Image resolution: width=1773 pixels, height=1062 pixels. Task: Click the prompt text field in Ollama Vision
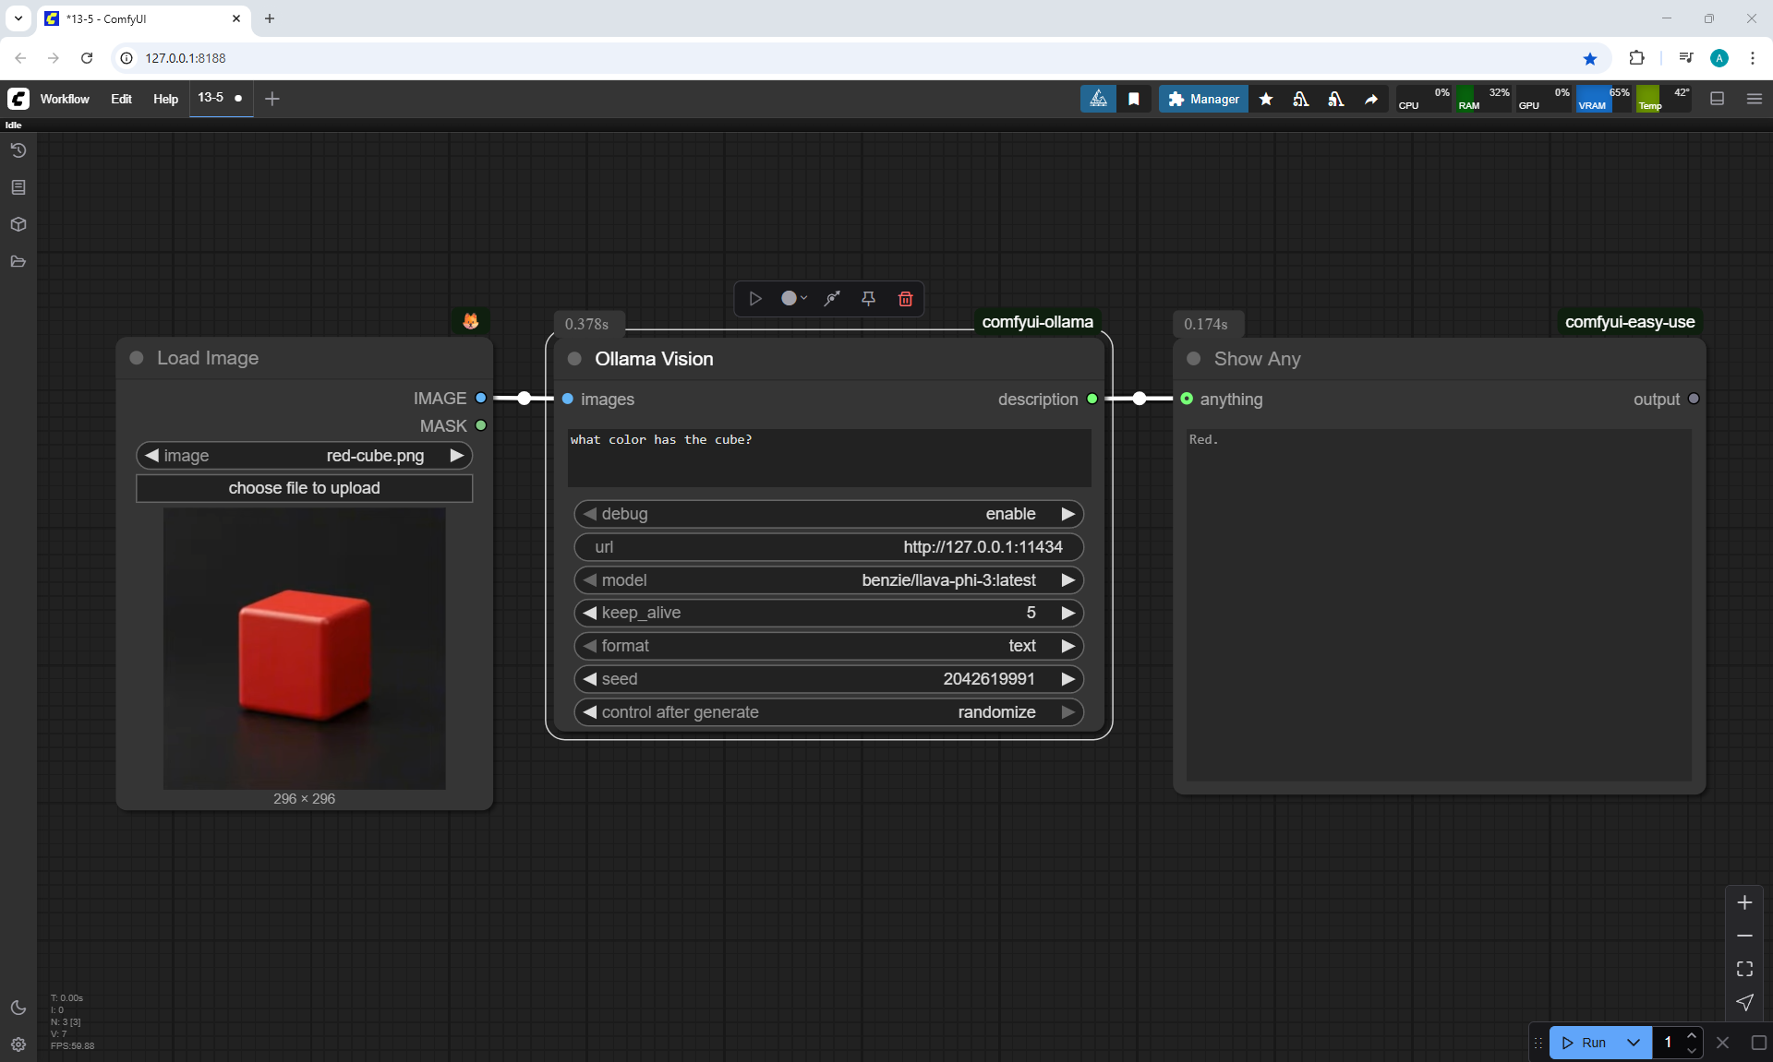click(x=828, y=457)
